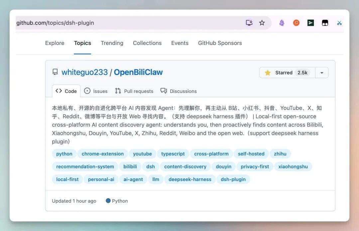Screen dimensions: 359x231
Task: Open the Pull requests tab label
Action: click(139, 91)
